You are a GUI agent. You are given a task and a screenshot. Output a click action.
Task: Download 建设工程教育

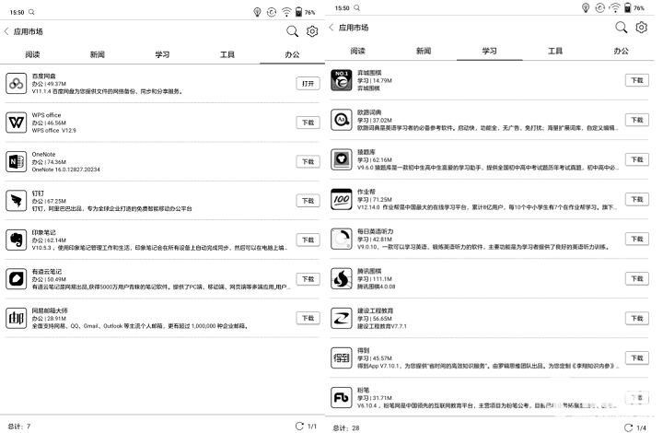[637, 319]
